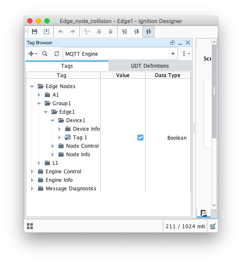242x264 pixels.
Task: Select the Tags tab
Action: pyautogui.click(x=67, y=66)
